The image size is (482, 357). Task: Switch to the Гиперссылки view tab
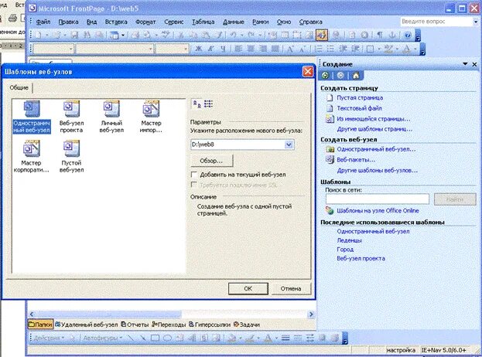(210, 325)
